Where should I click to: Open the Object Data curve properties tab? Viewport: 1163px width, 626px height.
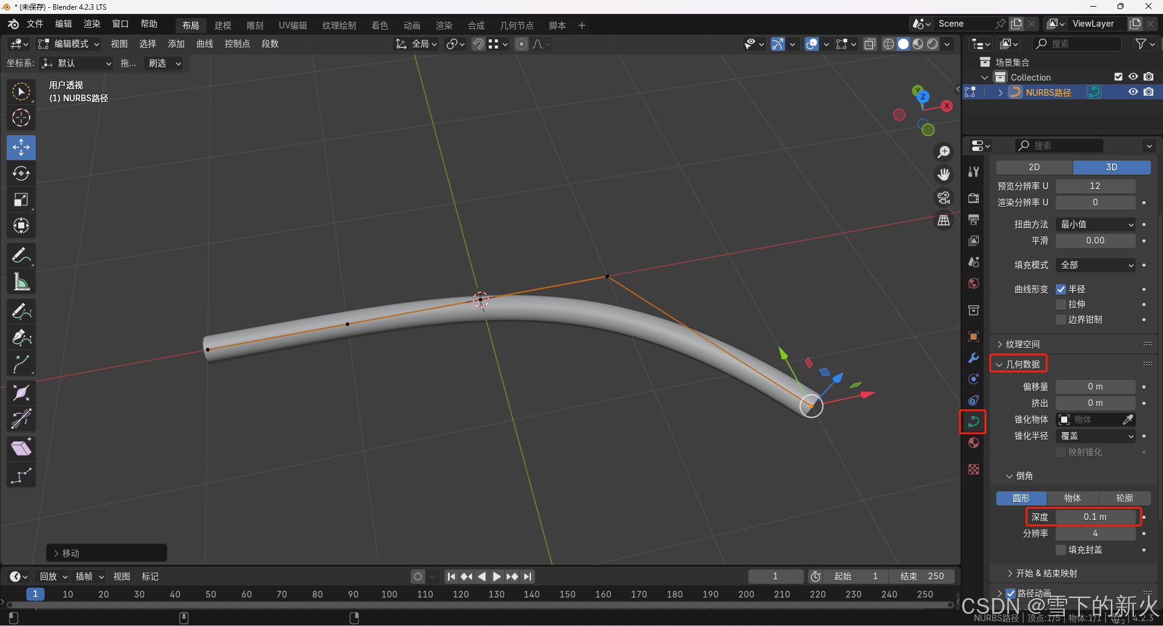(973, 421)
